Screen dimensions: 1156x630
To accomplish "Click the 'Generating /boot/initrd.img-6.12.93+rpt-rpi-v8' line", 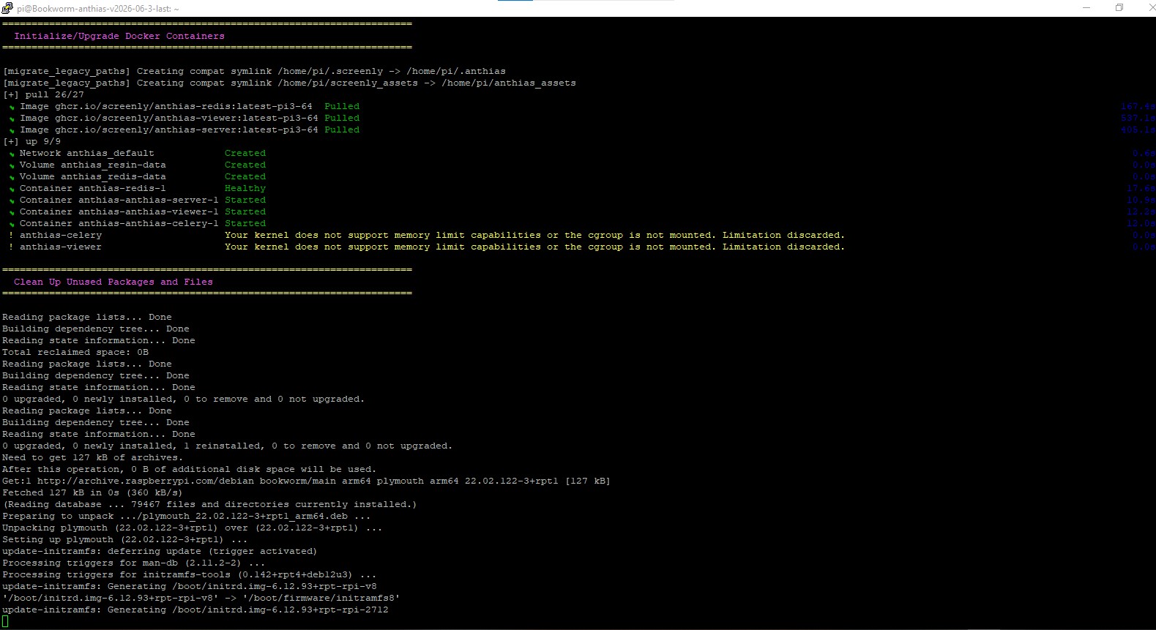I will tap(190, 586).
